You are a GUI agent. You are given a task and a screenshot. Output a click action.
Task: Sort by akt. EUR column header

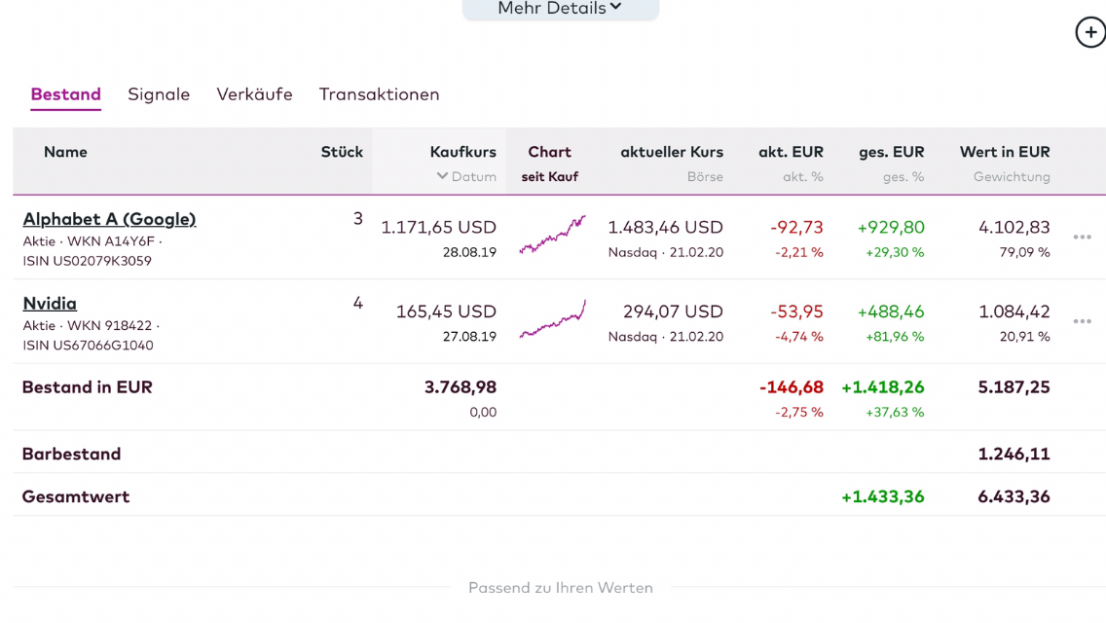[791, 152]
